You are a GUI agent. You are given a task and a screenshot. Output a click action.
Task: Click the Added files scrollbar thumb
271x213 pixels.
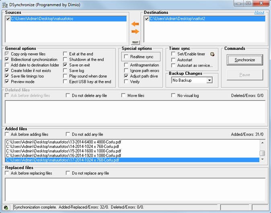[x=263, y=153]
